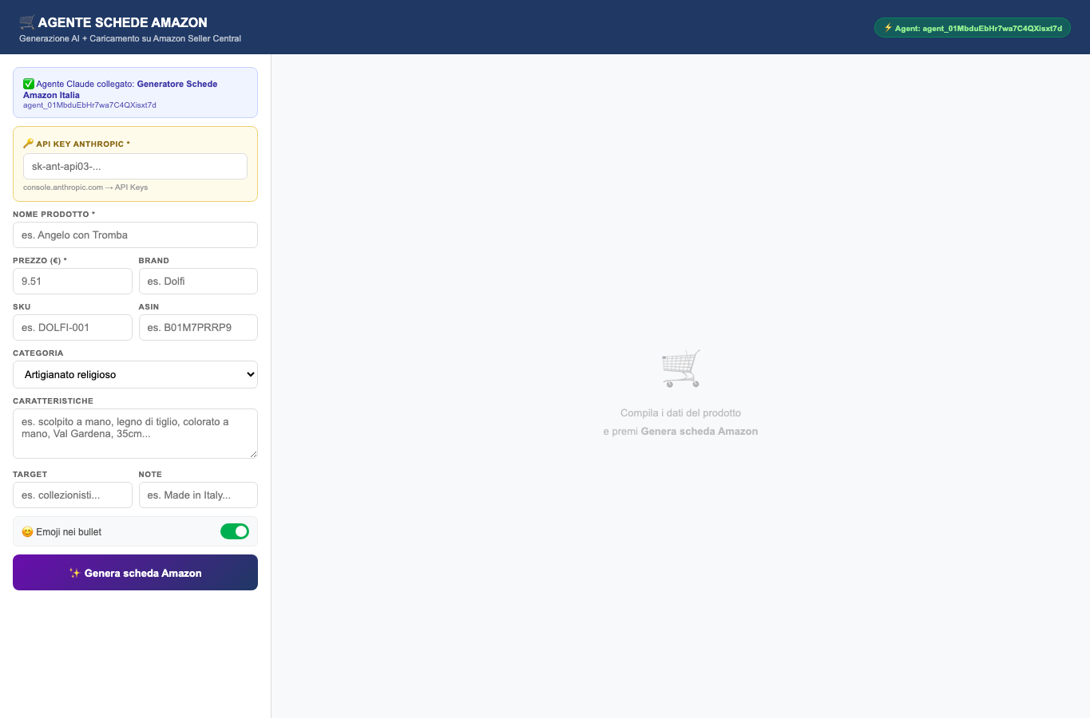This screenshot has width=1090, height=718.
Task: Click the Caratteristiche text area
Action: pyautogui.click(x=135, y=434)
